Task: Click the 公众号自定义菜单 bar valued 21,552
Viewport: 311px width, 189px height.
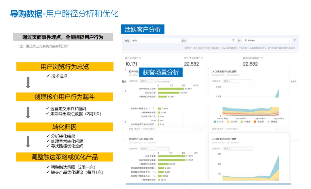Action: point(172,160)
